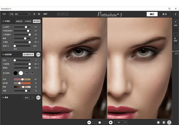Select the 强烈程度 strong smoothing preset
The height and width of the screenshot is (125, 179).
[x=37, y=21]
